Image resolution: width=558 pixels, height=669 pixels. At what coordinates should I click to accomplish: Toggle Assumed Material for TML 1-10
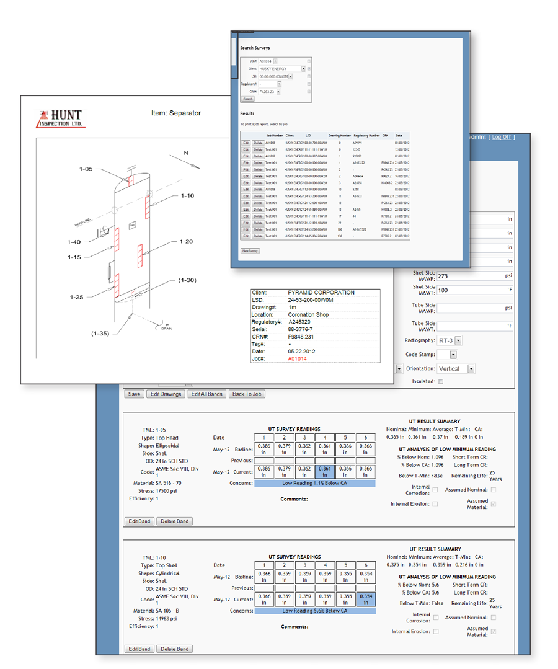pyautogui.click(x=494, y=631)
